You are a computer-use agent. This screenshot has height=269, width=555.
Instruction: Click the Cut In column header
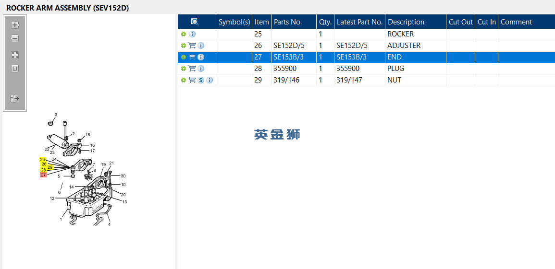(487, 22)
